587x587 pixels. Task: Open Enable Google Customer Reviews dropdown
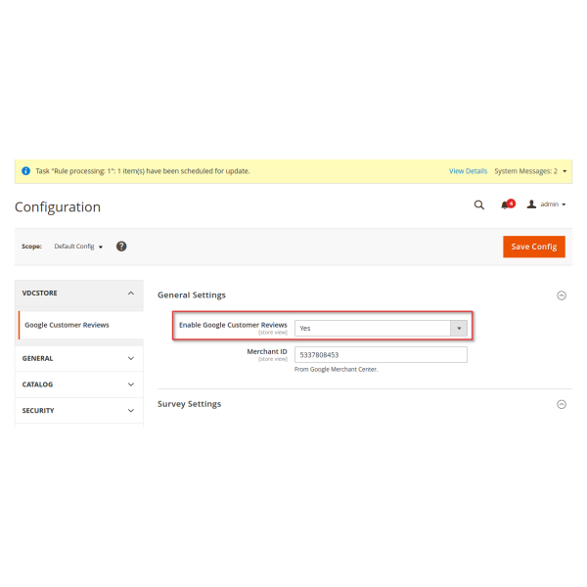pos(381,329)
